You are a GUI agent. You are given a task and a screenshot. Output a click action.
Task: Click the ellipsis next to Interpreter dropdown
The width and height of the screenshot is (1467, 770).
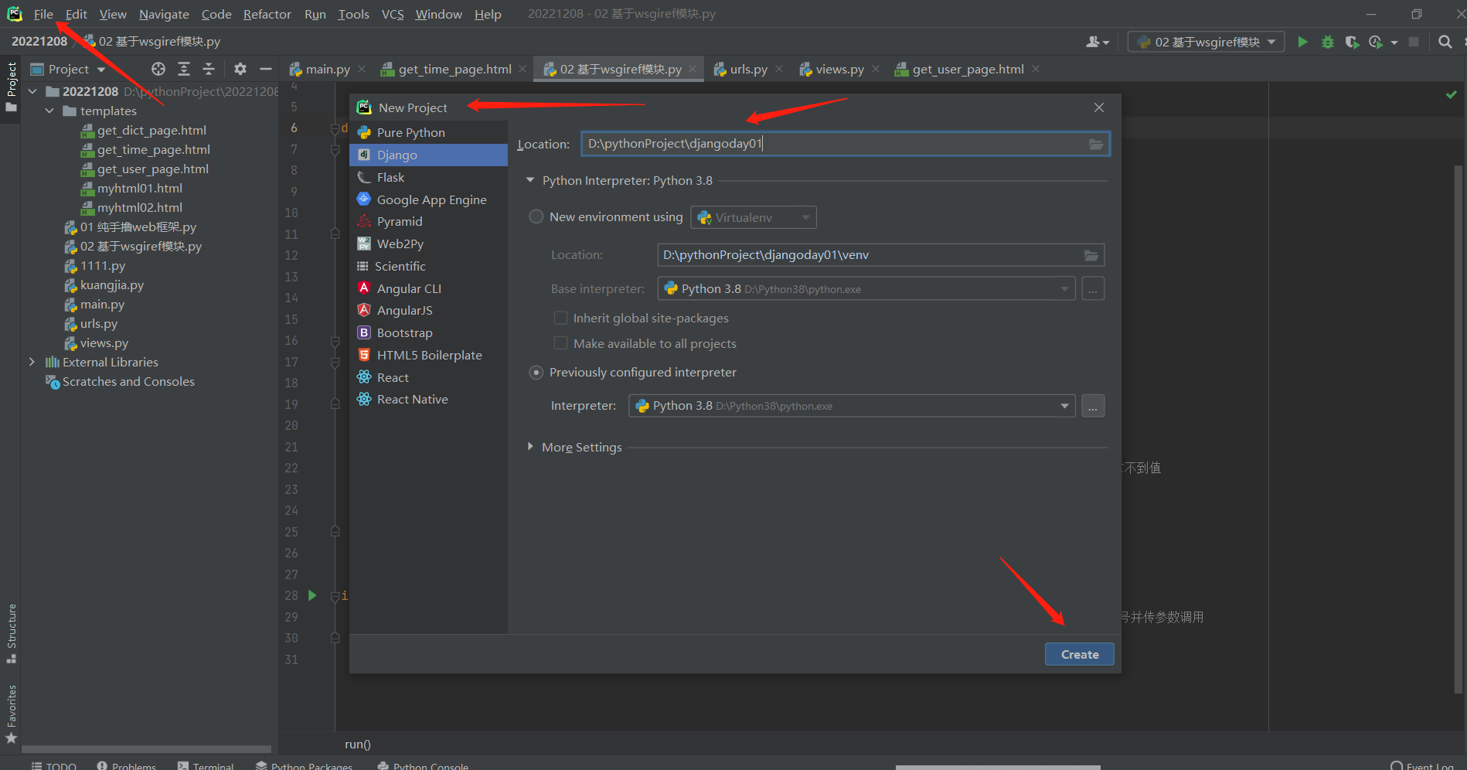(x=1093, y=406)
